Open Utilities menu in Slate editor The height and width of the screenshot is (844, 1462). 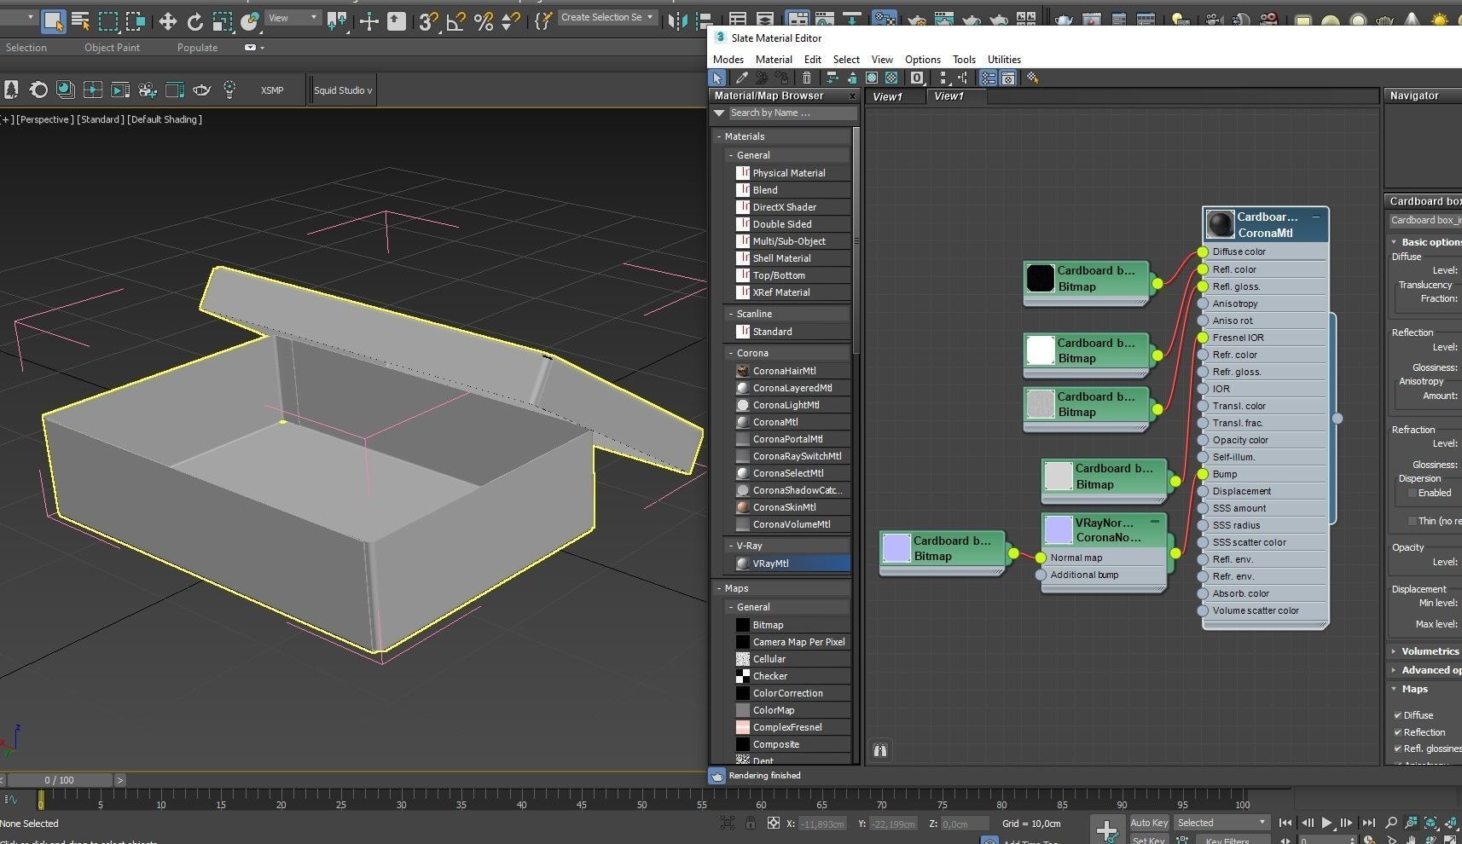point(1004,60)
